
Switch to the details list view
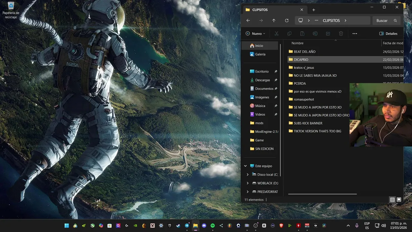[x=392, y=200]
